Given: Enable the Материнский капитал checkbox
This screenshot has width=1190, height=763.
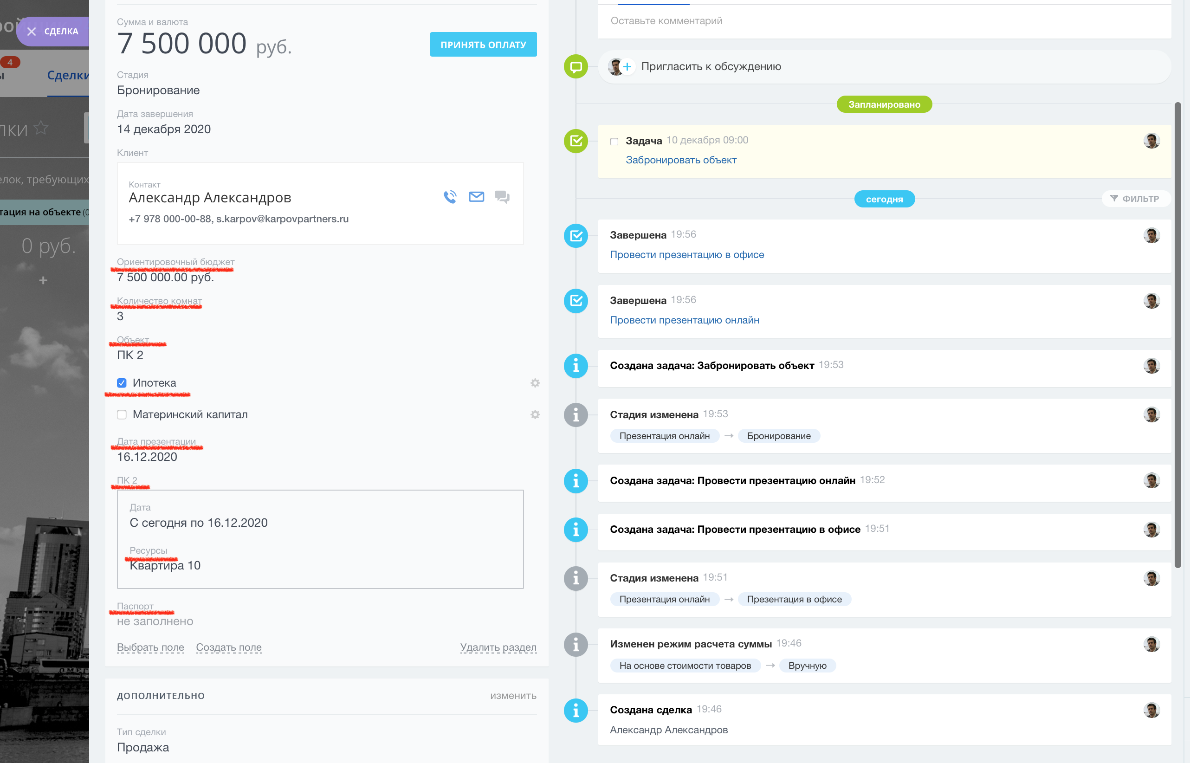Looking at the screenshot, I should (x=122, y=415).
